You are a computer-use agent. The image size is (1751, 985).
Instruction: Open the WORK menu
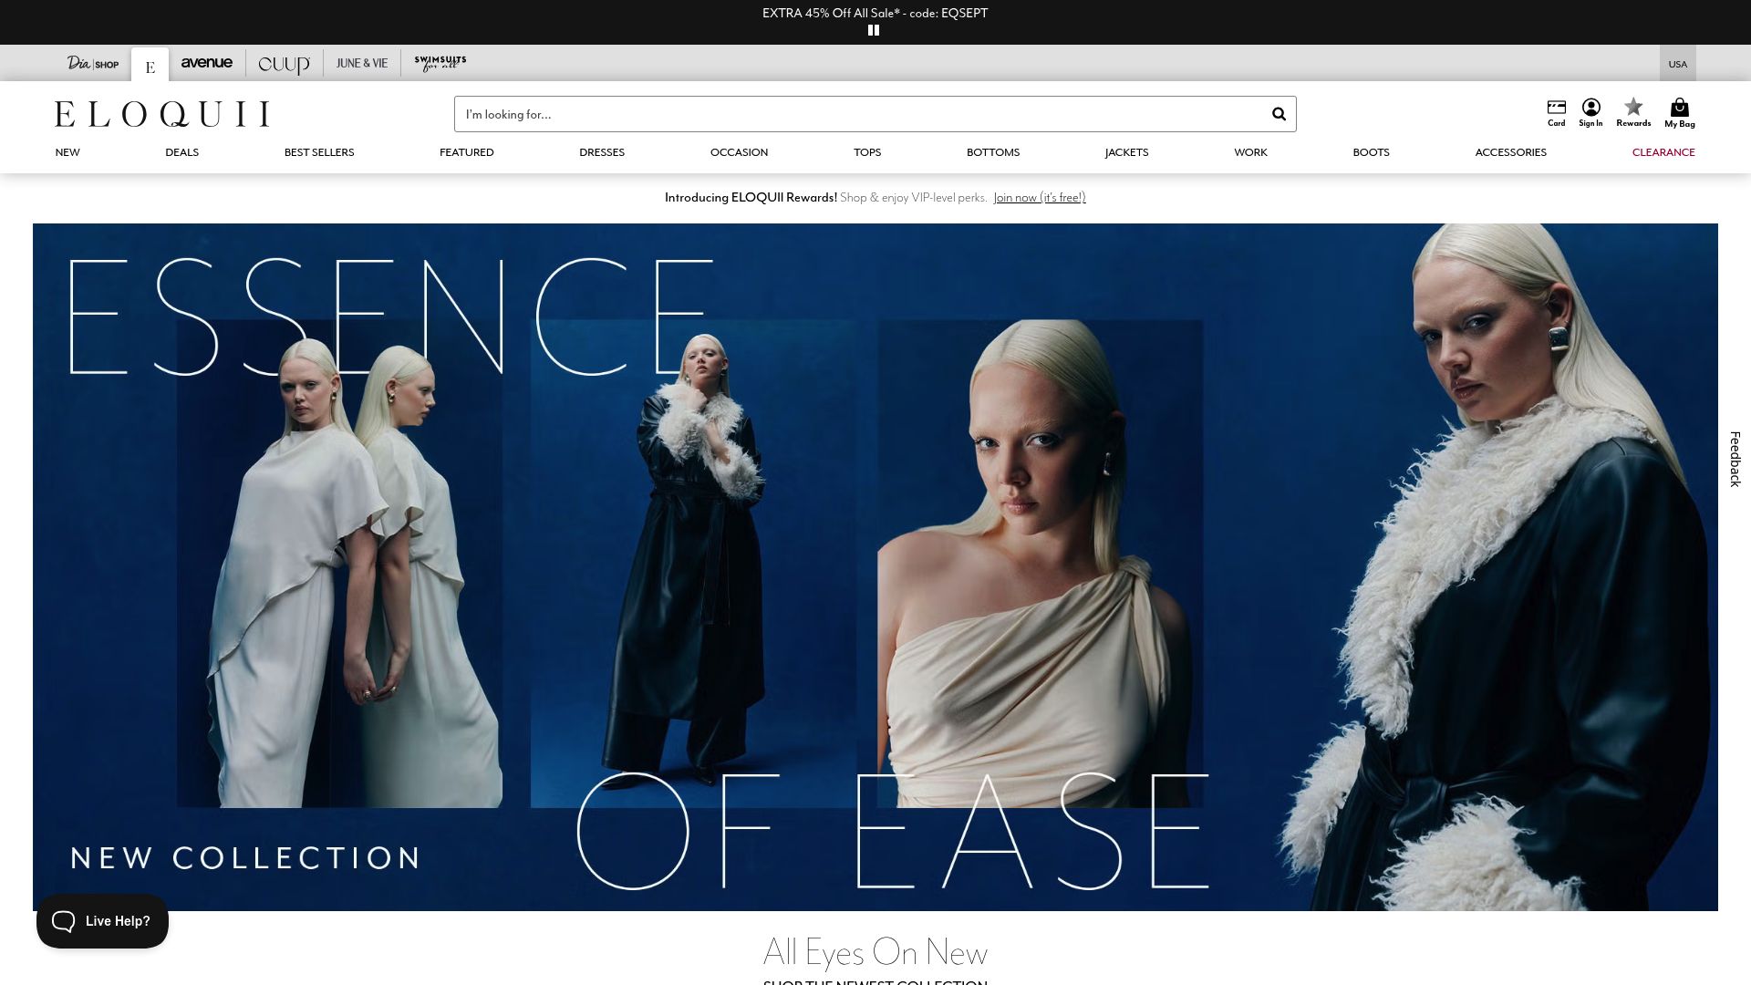coord(1250,152)
